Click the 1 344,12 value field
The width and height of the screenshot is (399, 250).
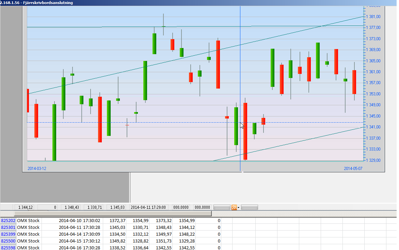26,207
